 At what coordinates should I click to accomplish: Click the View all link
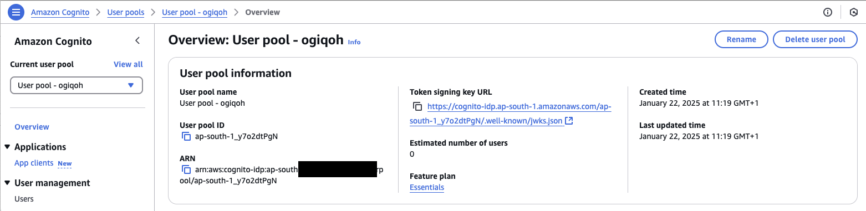pos(128,64)
